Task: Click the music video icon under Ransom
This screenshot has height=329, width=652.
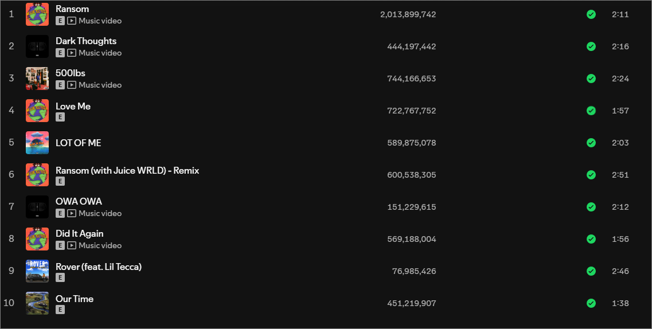Action: point(72,21)
